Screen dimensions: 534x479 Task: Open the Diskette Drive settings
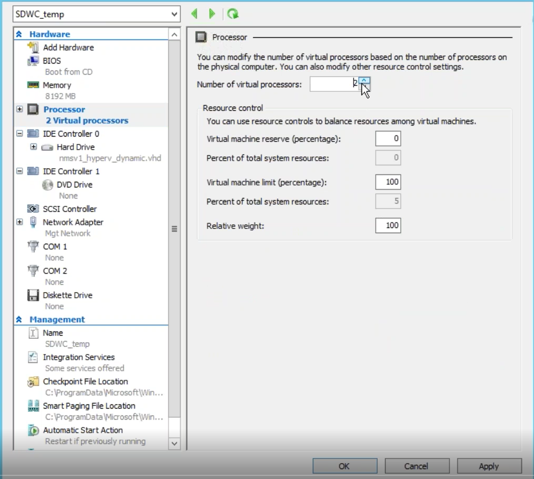click(68, 295)
